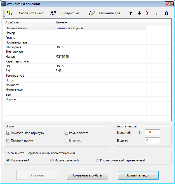Select Изометрический text style radio
Viewport: 175px width, 184px height.
(x=52, y=160)
